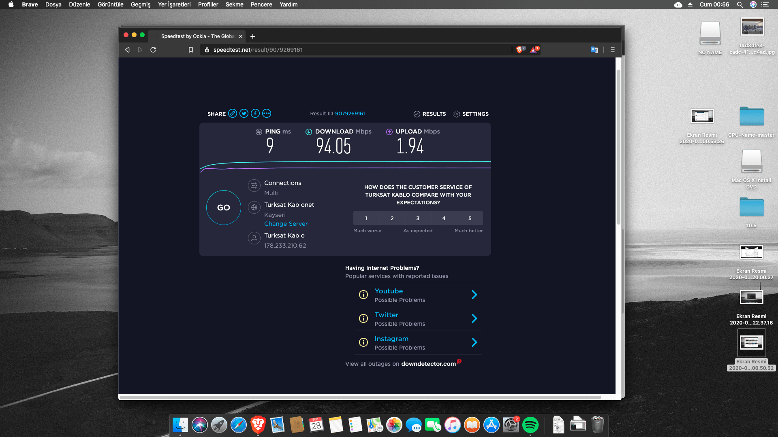This screenshot has height=437, width=778.
Task: Click the Change Server link
Action: click(x=286, y=224)
